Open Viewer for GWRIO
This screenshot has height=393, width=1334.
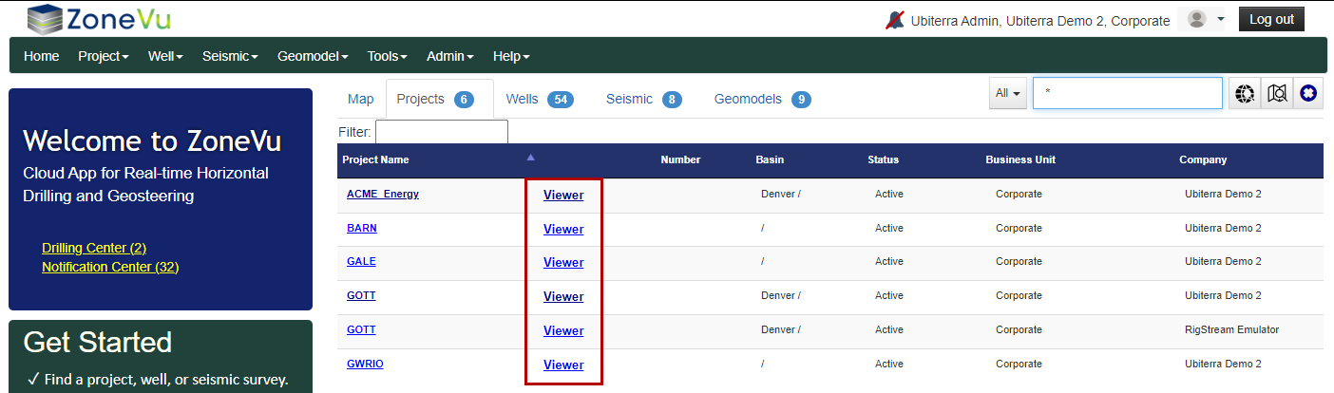[x=563, y=365]
